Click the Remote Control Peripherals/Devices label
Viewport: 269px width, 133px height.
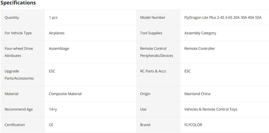pos(156,52)
